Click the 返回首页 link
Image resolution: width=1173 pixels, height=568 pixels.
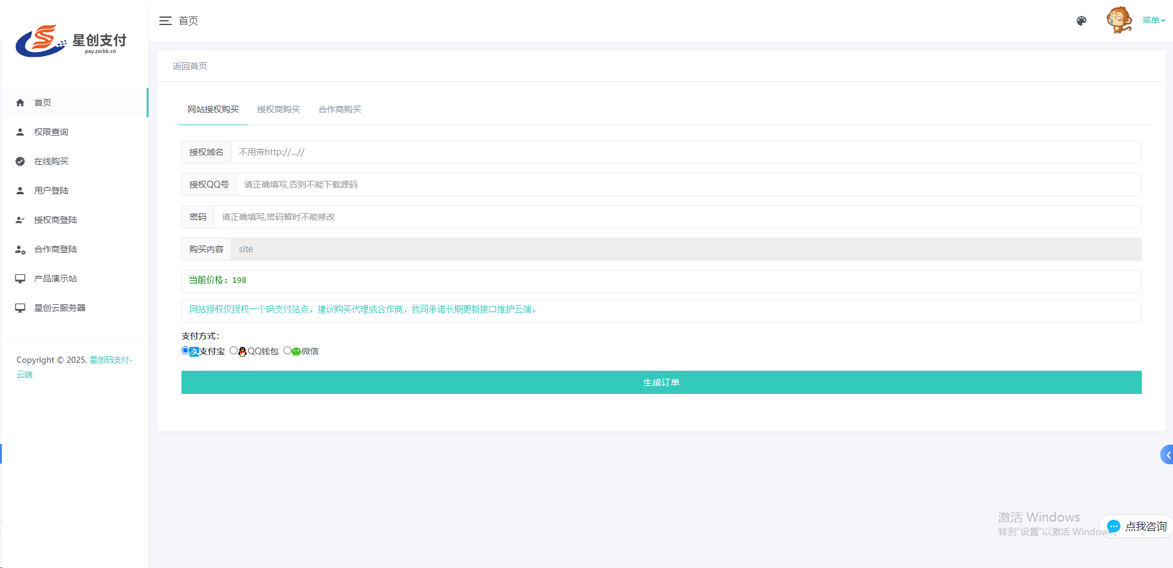tap(189, 66)
